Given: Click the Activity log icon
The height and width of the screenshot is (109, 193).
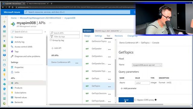Looking at the screenshot, I should click(x=12, y=42).
